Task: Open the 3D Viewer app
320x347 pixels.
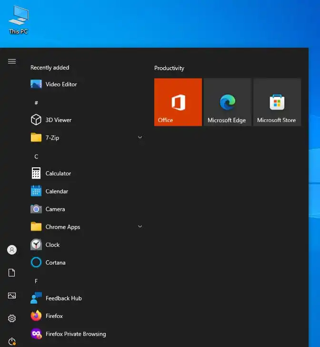Action: tap(87, 120)
